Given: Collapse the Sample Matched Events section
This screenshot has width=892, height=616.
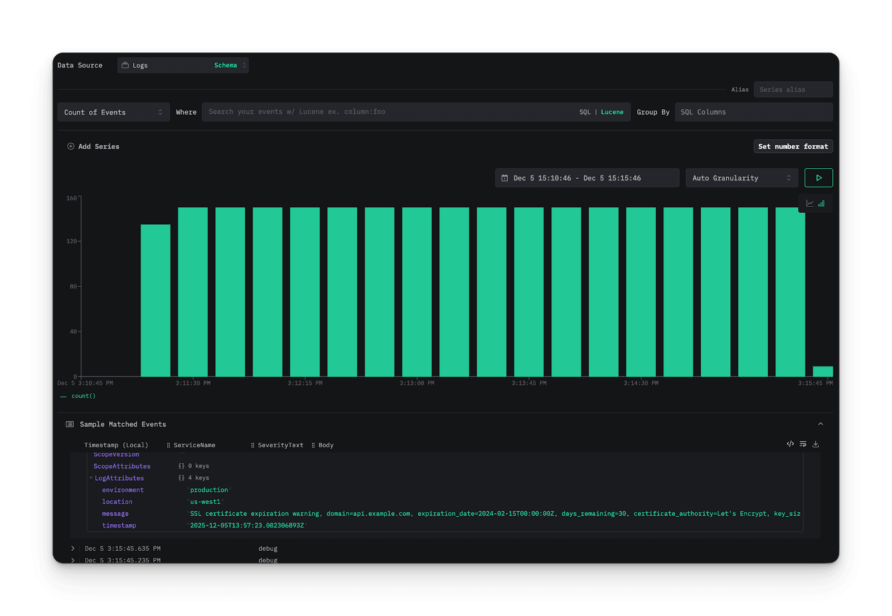Looking at the screenshot, I should coord(821,424).
